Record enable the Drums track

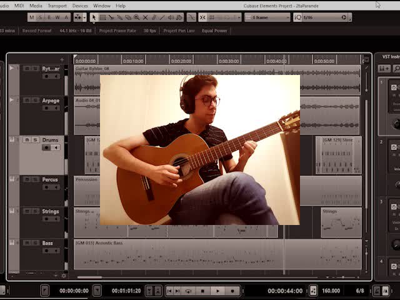pos(46,147)
